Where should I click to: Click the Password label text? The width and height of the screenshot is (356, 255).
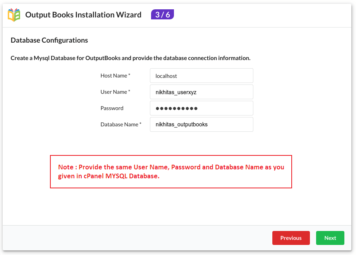click(x=112, y=108)
